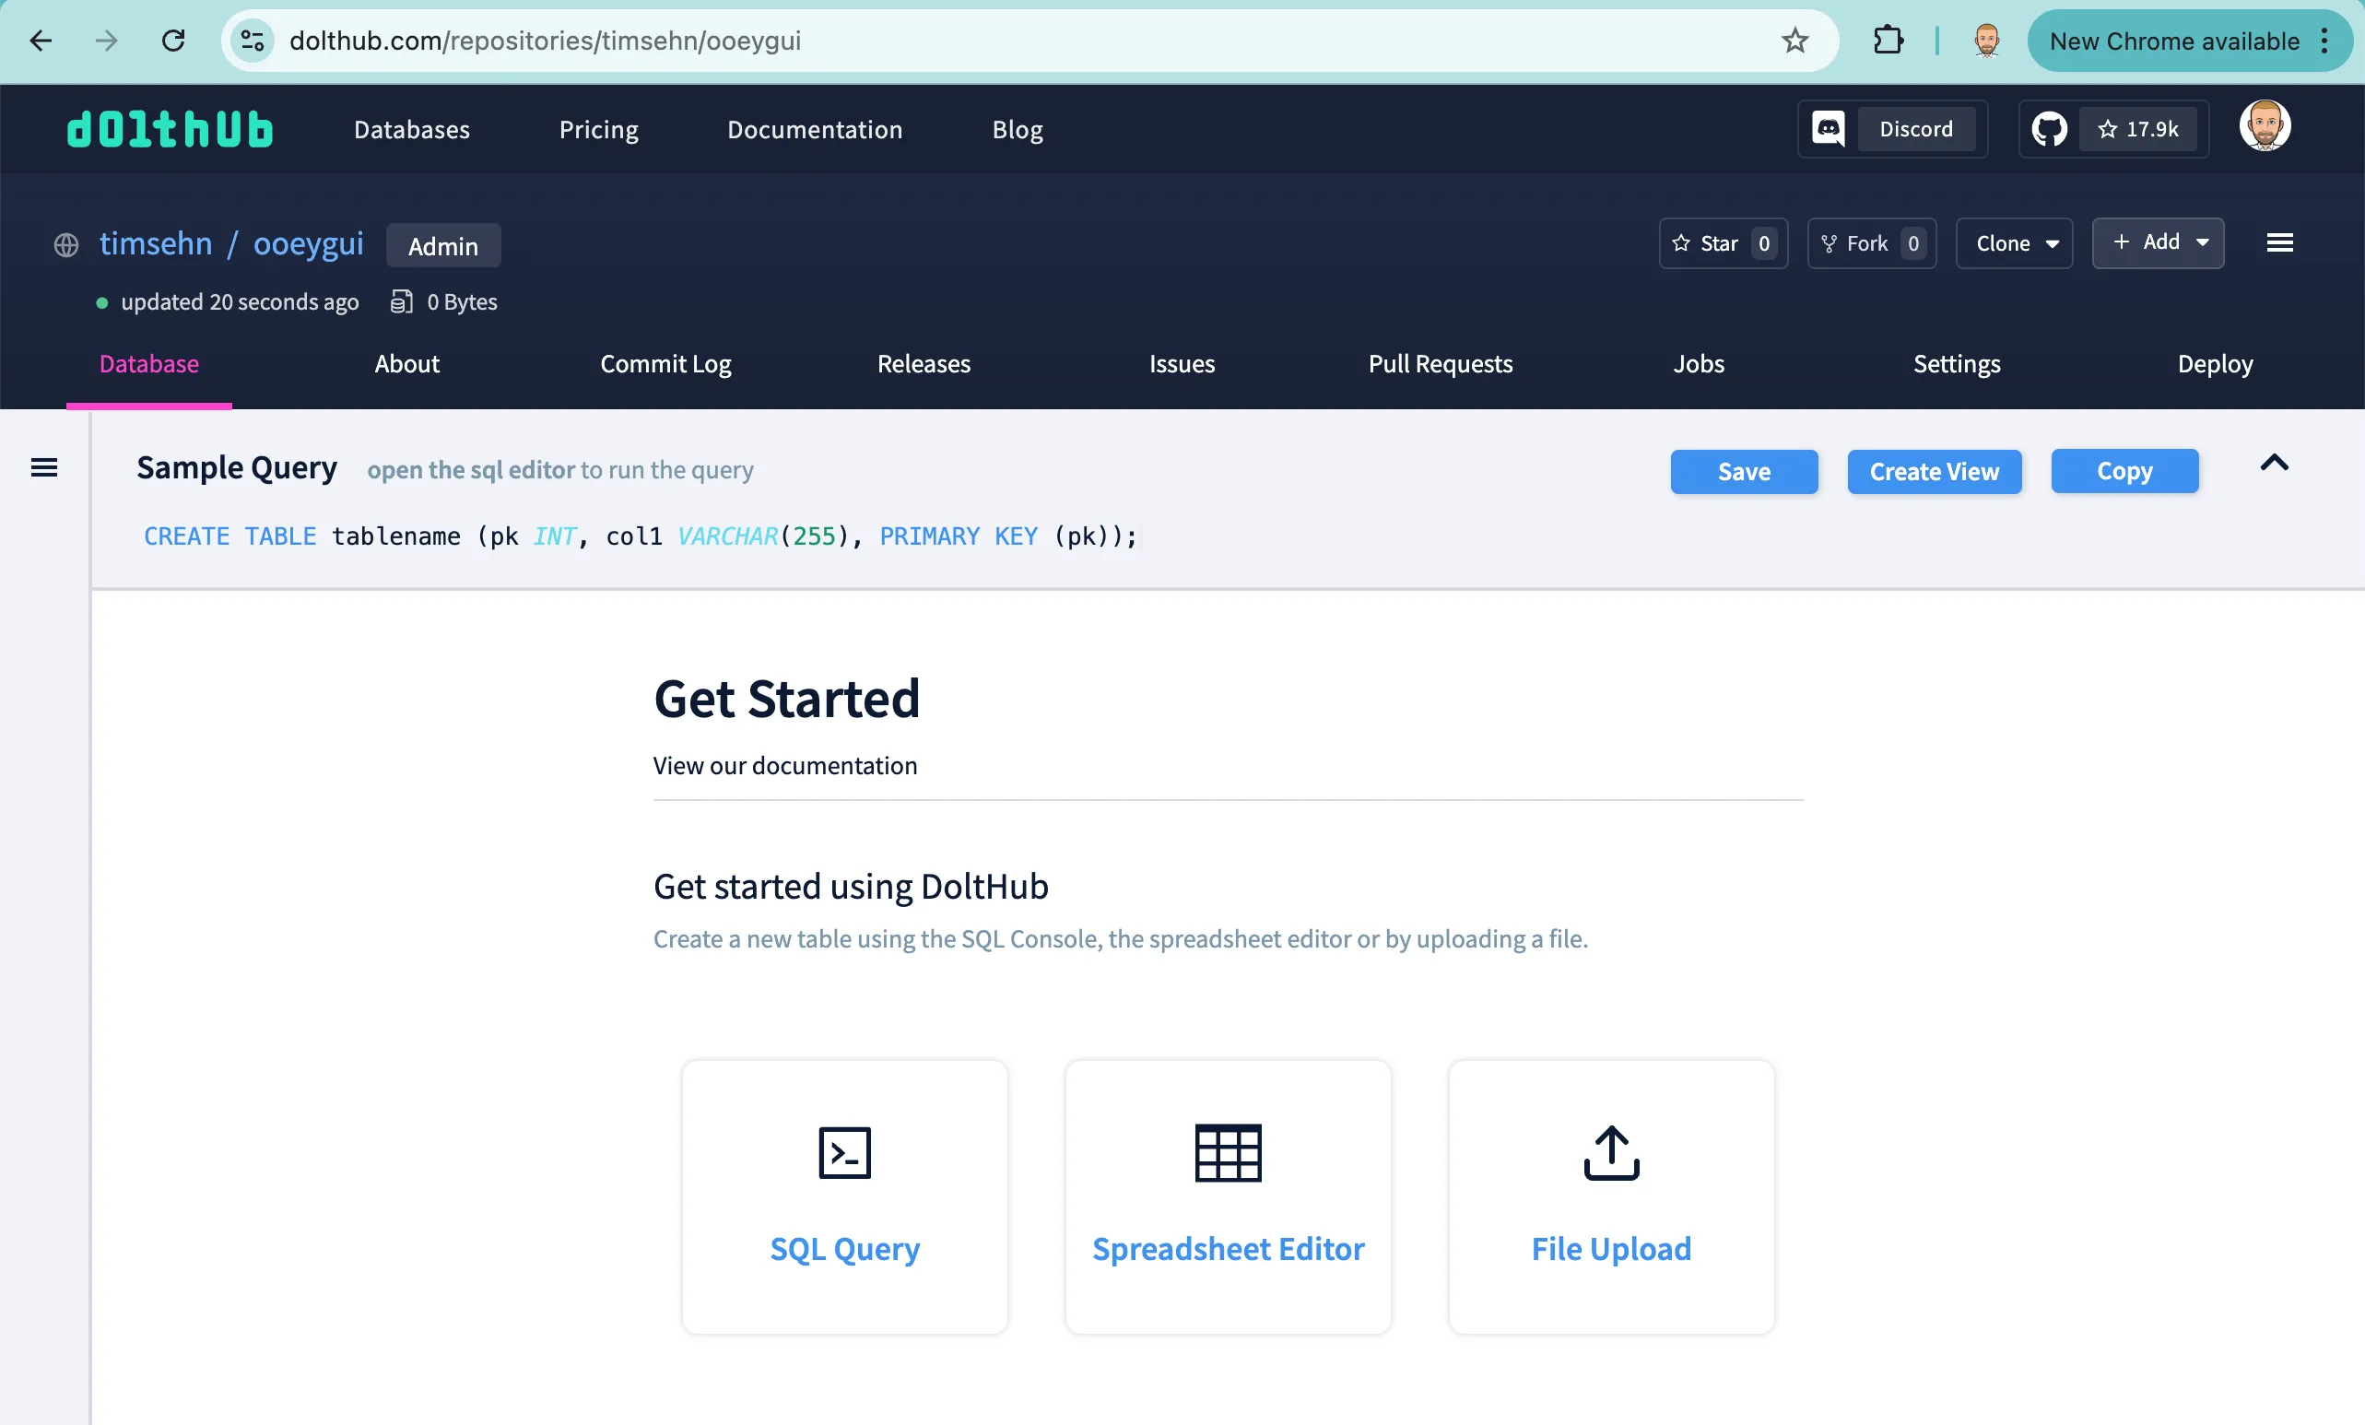
Task: Open the Clone dropdown
Action: (x=2013, y=242)
